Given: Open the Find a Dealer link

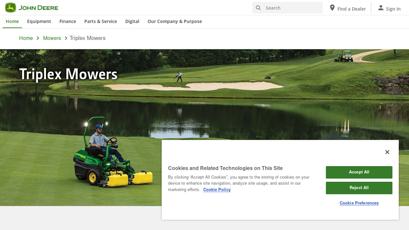Looking at the screenshot, I should click(351, 9).
